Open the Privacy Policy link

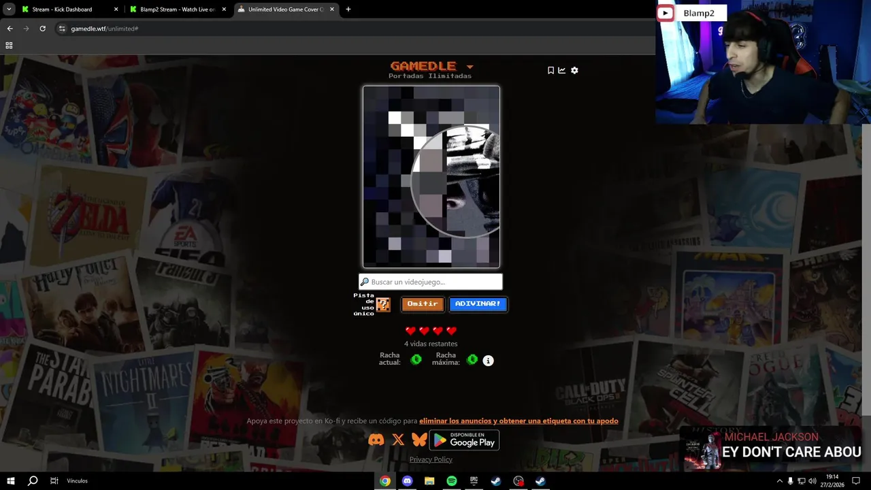pyautogui.click(x=431, y=459)
